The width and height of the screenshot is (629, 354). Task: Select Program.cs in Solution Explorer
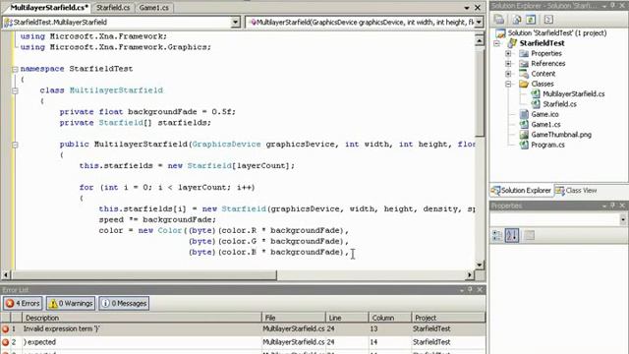tap(547, 145)
